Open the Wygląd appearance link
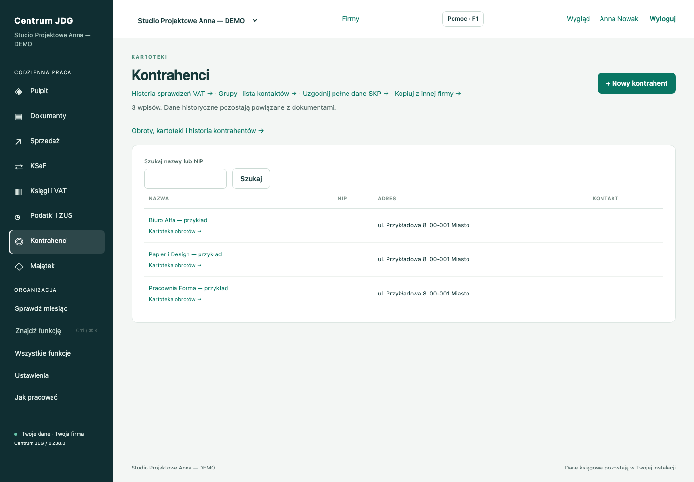 578,19
